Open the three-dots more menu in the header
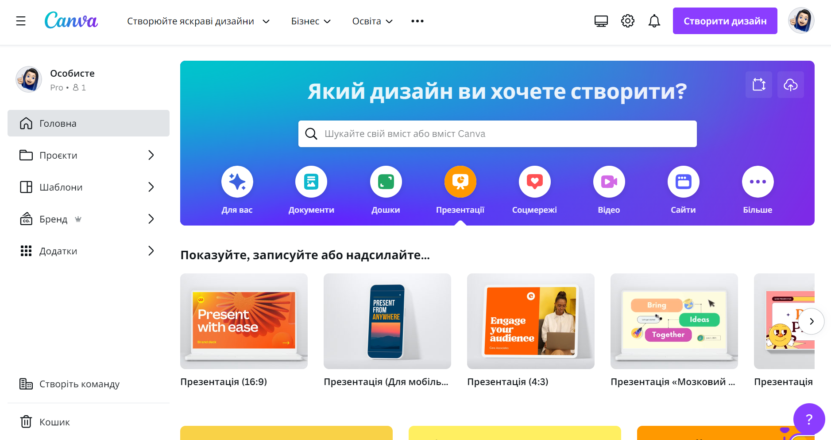 click(x=417, y=21)
